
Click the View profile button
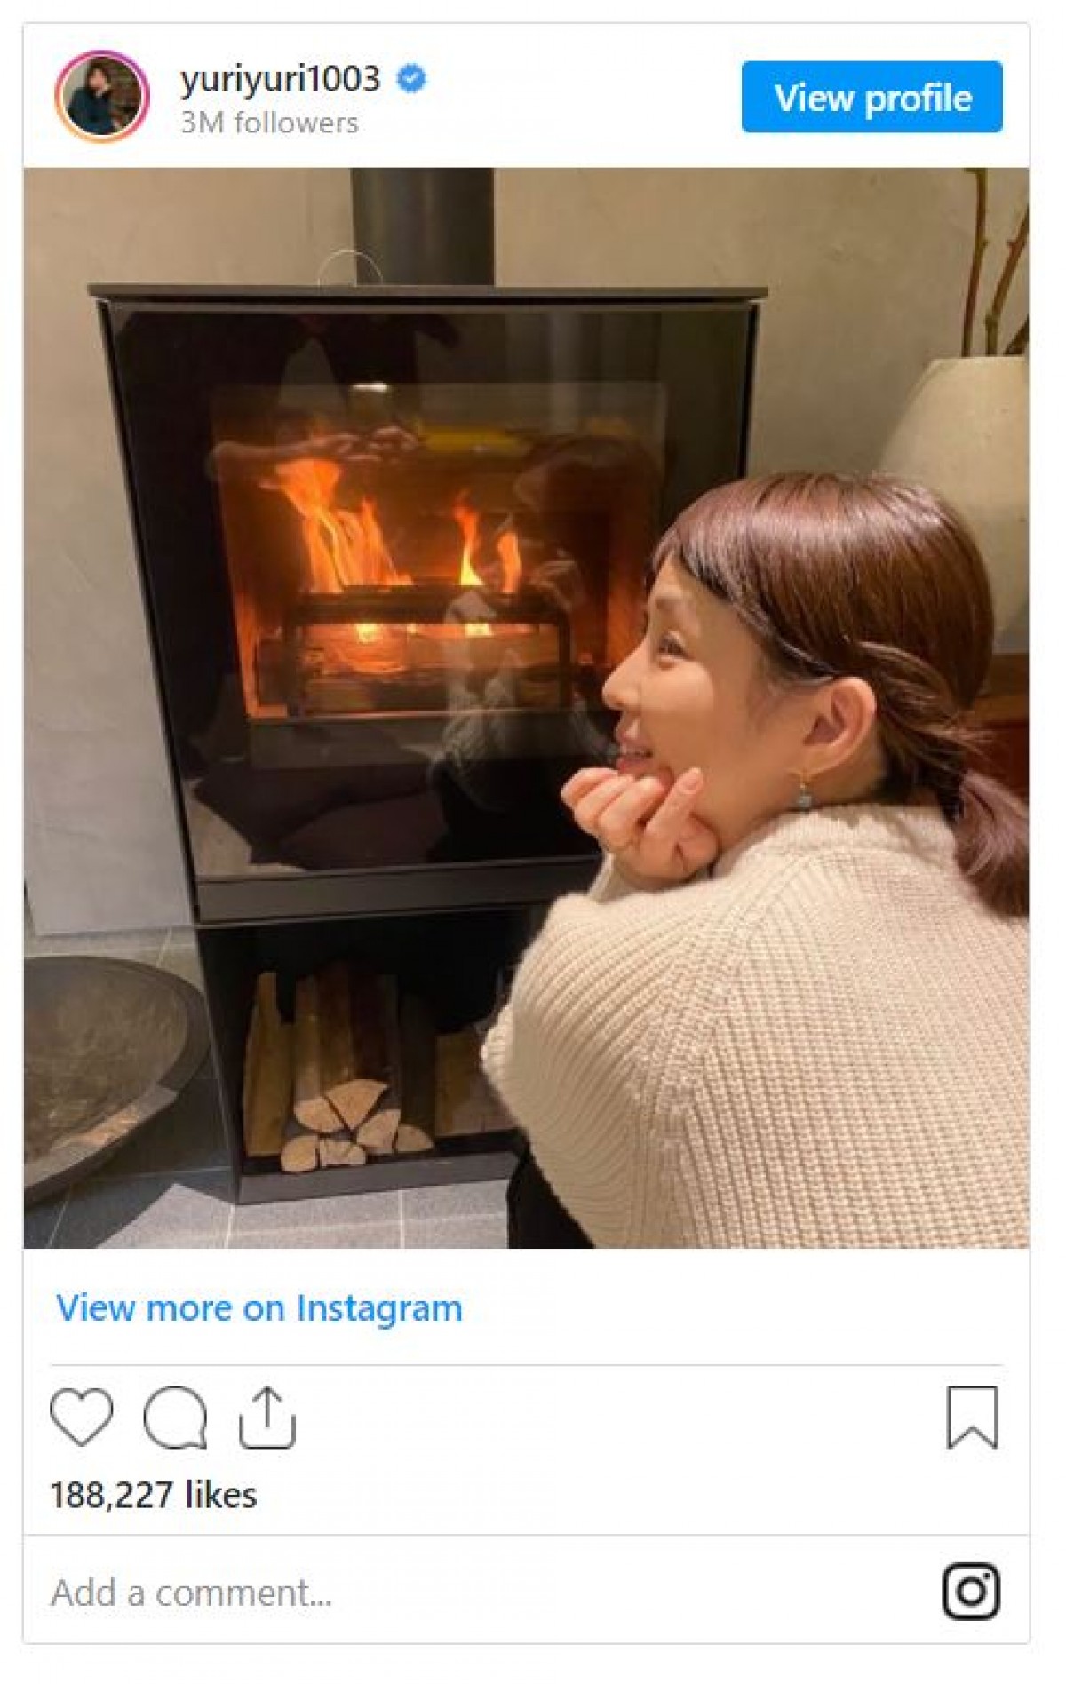click(x=872, y=97)
